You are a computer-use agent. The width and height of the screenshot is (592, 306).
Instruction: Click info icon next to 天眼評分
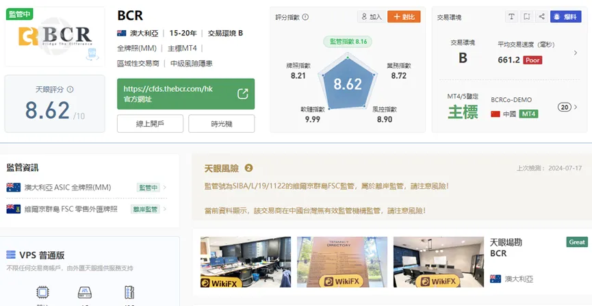70,90
